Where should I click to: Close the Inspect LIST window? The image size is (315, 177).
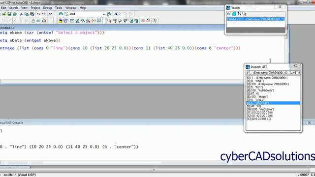tap(295, 65)
